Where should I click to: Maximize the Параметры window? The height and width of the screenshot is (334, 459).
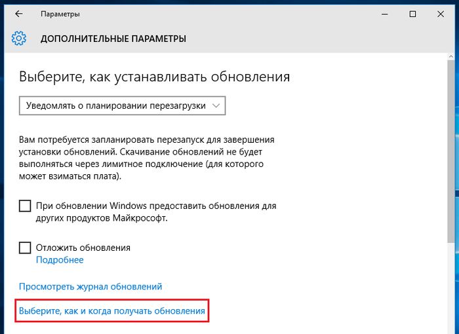[x=412, y=14]
